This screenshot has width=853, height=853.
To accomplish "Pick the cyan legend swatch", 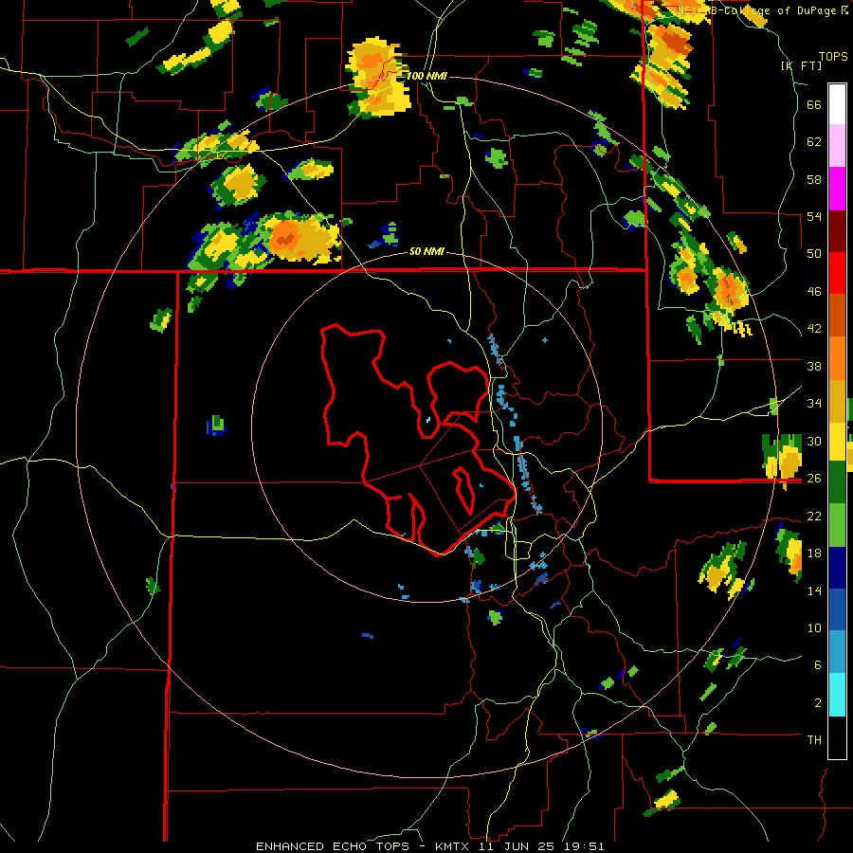I will [x=837, y=695].
